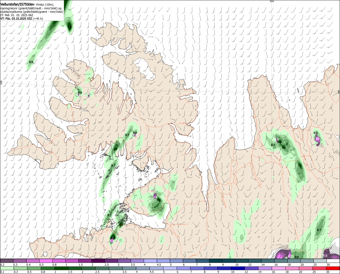The image size is (340, 274).
Task: Select the dark teal 8 swatch in top legend row
Action: pos(215,261)
